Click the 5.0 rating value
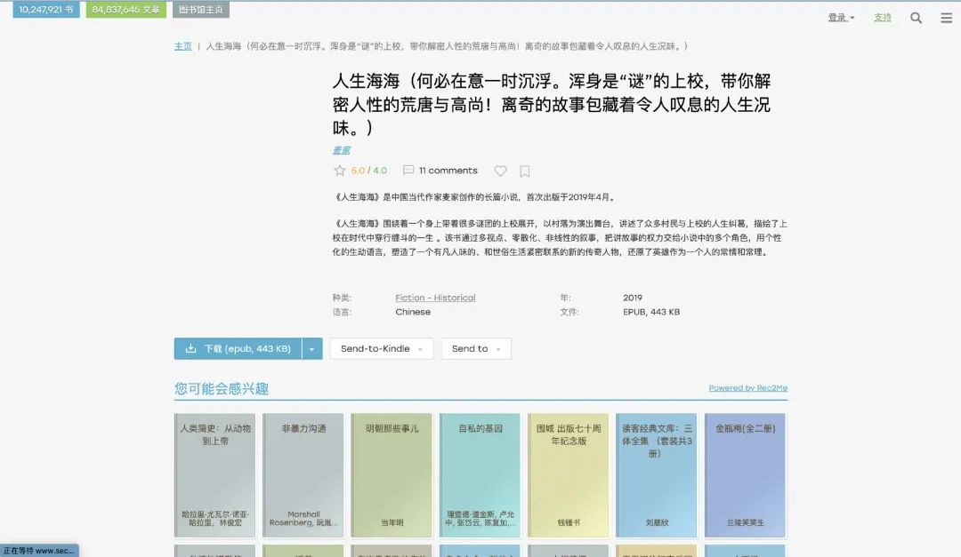Image resolution: width=961 pixels, height=557 pixels. click(358, 170)
